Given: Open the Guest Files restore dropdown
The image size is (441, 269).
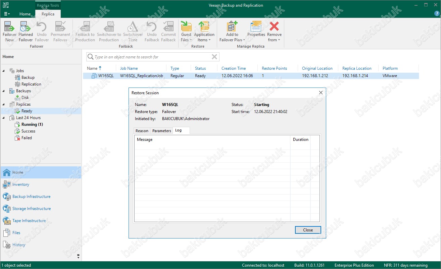Looking at the screenshot, I should (x=186, y=32).
